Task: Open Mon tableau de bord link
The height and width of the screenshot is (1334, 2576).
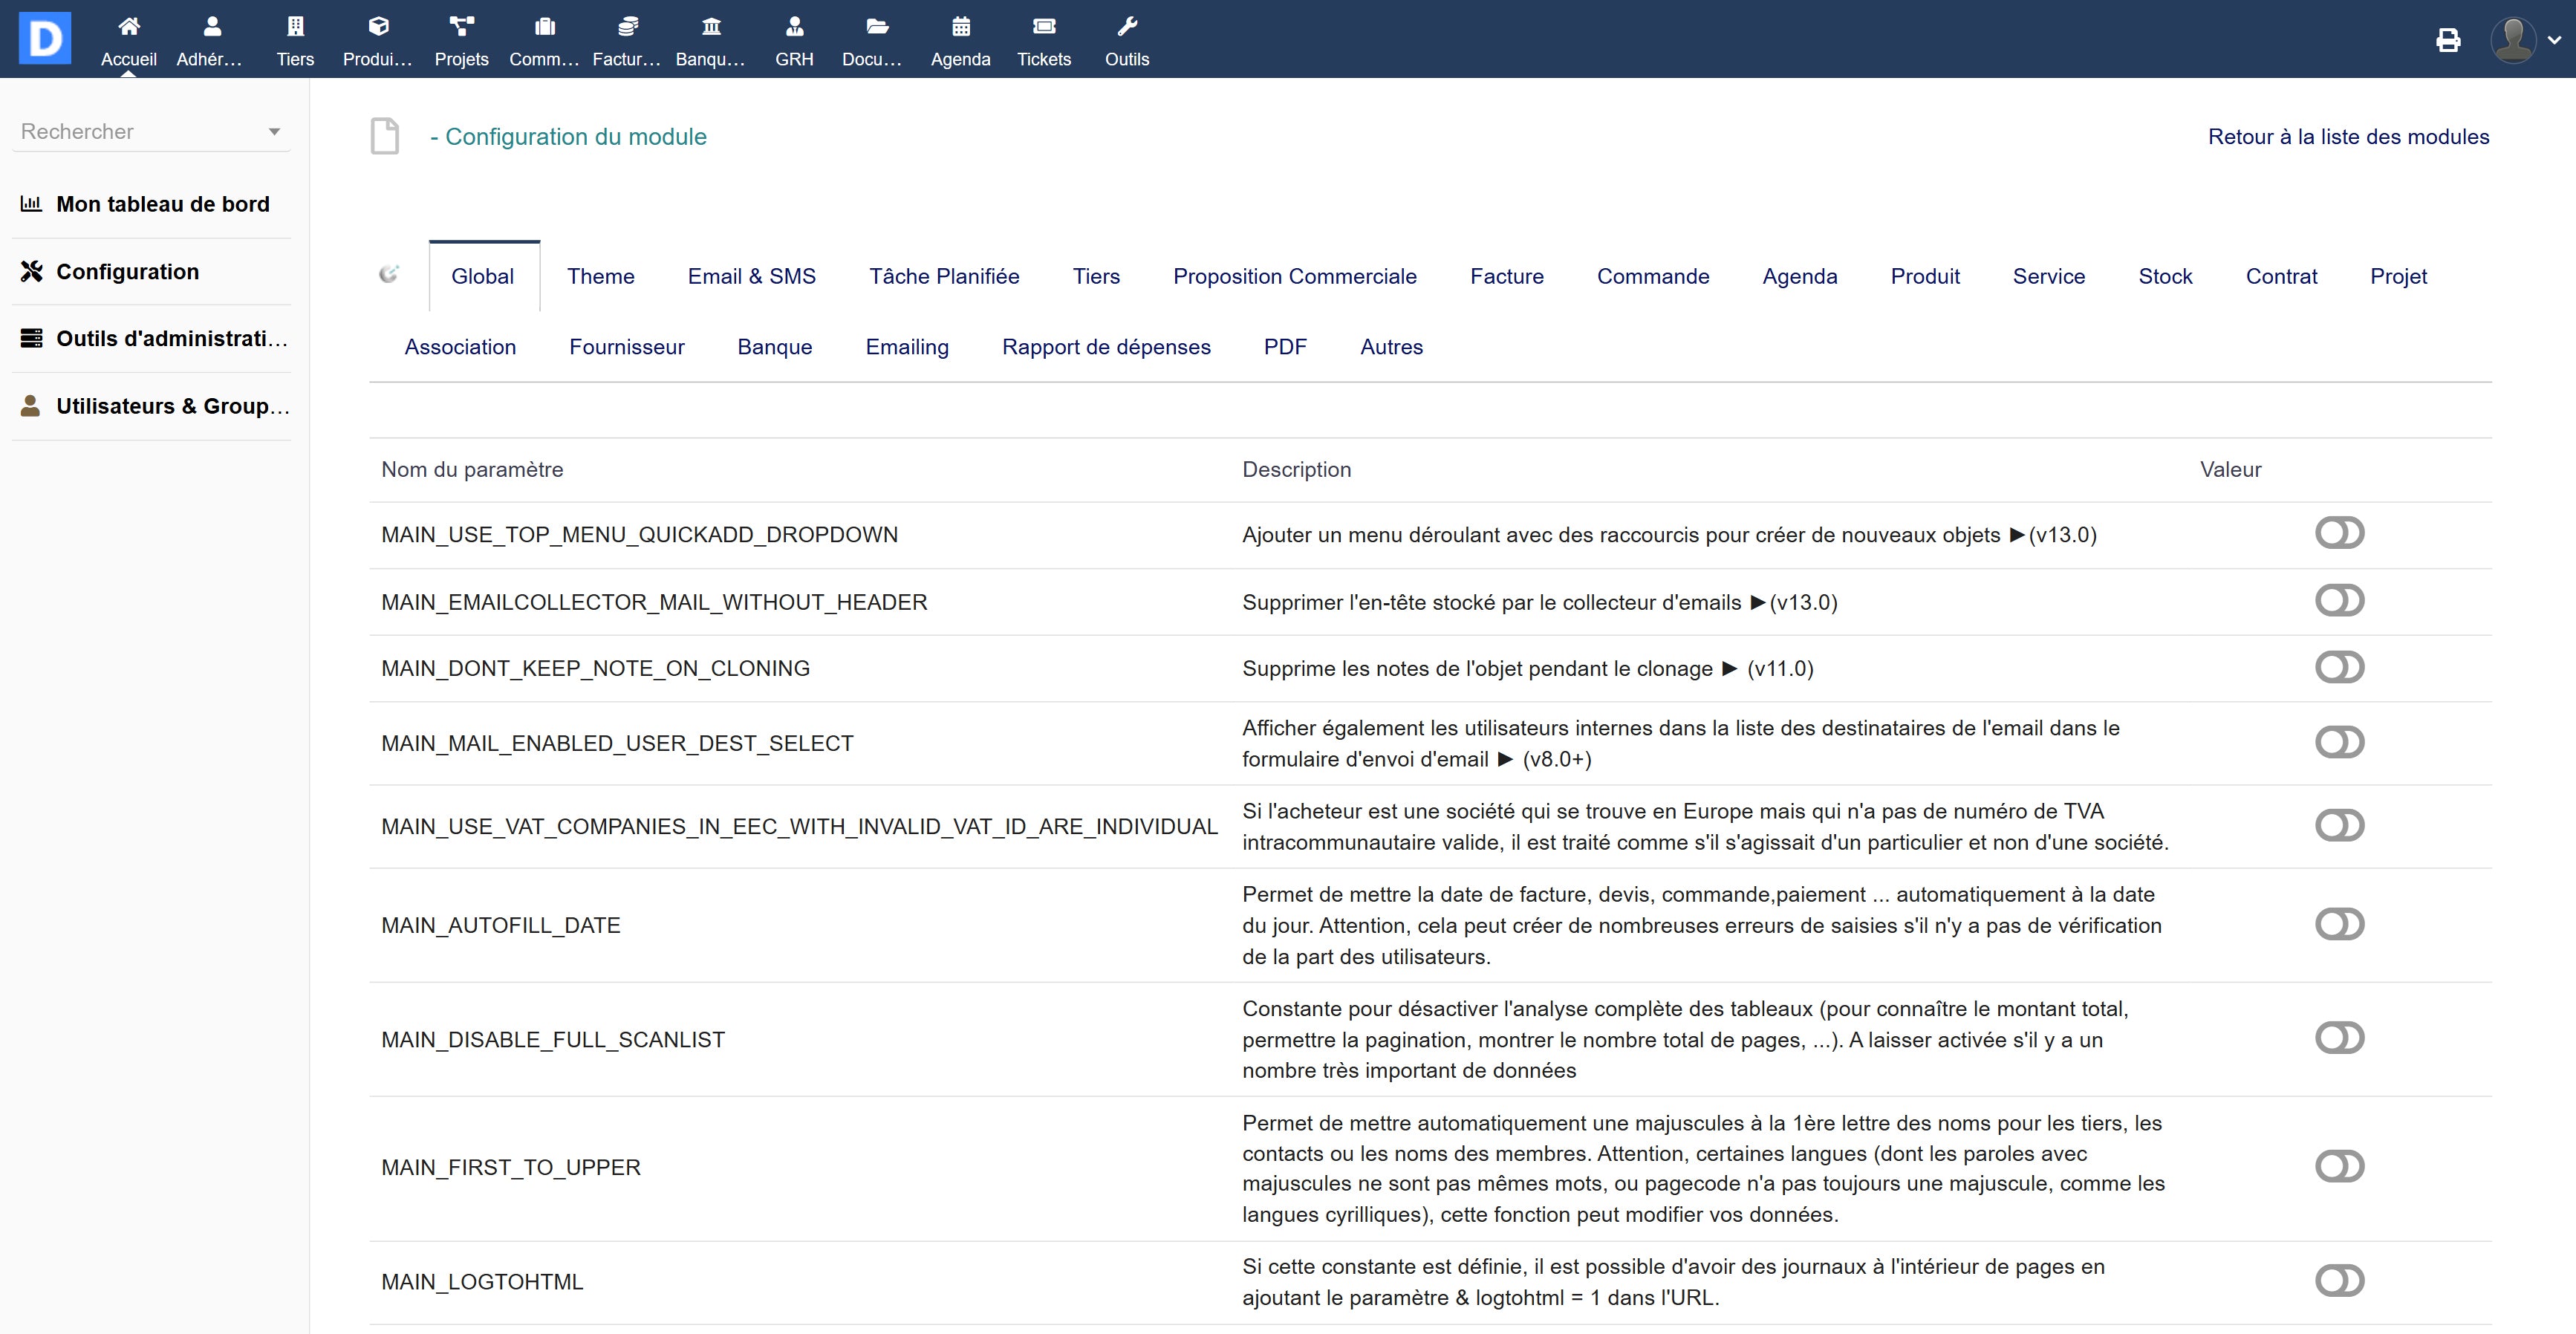Action: (162, 204)
